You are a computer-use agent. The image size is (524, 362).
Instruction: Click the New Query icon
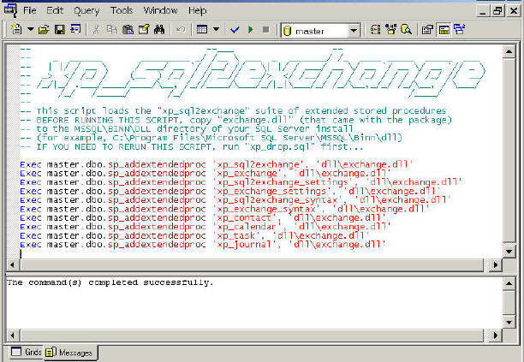(16, 30)
